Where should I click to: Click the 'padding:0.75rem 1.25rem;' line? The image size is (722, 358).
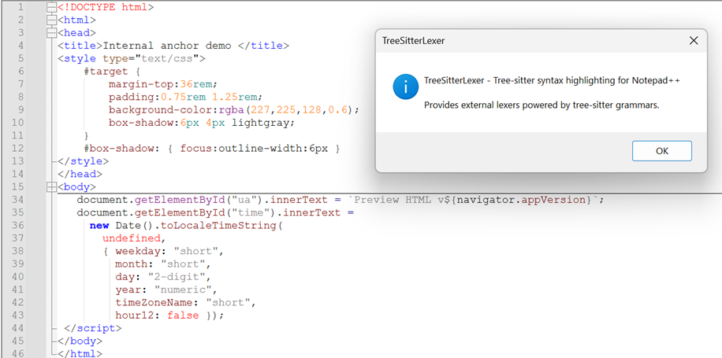[185, 97]
